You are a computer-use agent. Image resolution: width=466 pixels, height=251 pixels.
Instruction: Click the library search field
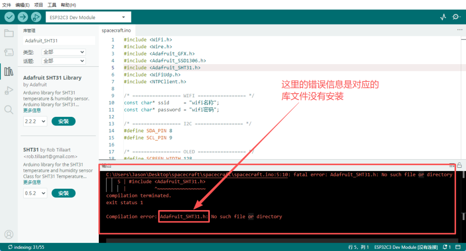[x=59, y=40]
